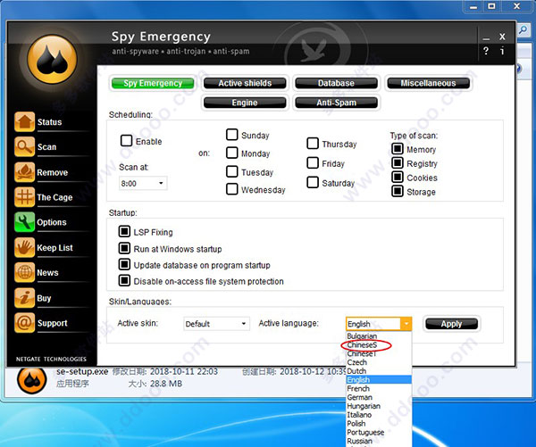The height and width of the screenshot is (447, 536).
Task: Check the Thursday checkbox
Action: pyautogui.click(x=313, y=144)
